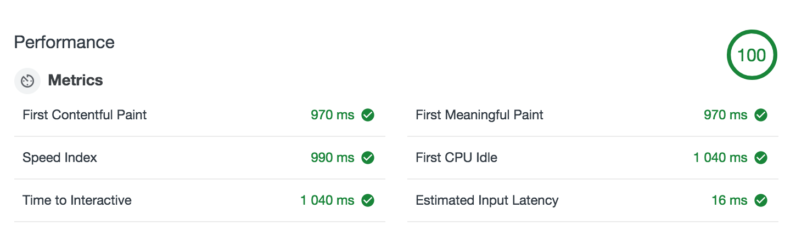The width and height of the screenshot is (796, 231).
Task: Expand the First Meaningful Paint metric row
Action: pos(479,115)
